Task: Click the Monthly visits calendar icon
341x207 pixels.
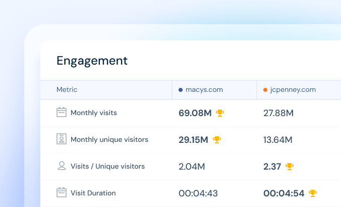Action: point(62,112)
